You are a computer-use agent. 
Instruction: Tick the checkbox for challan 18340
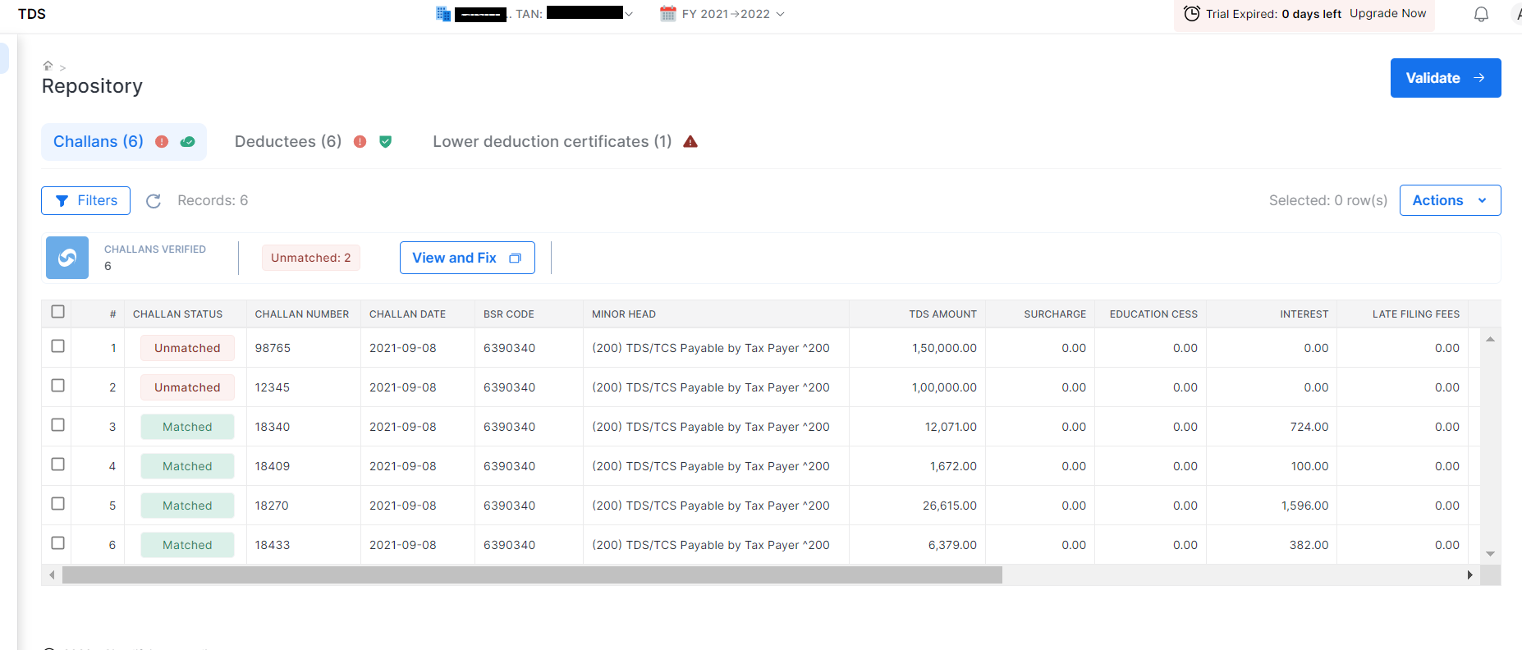click(x=57, y=425)
